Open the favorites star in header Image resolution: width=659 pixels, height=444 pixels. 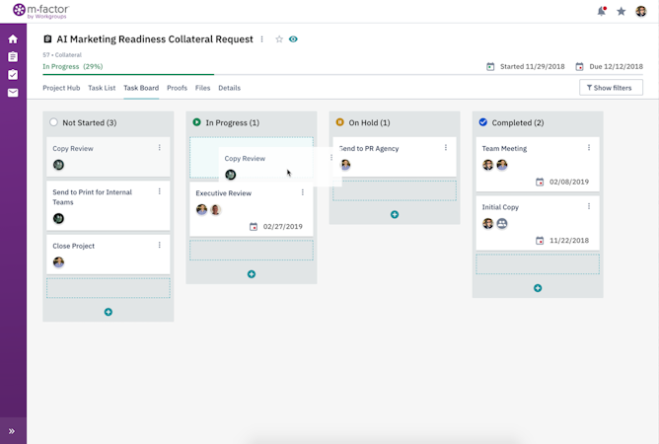621,11
